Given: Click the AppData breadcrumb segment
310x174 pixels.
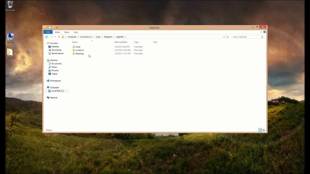Looking at the screenshot, I should [x=120, y=37].
